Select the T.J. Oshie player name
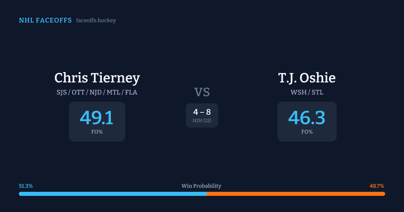Viewport: 404px width, 212px height. [307, 78]
